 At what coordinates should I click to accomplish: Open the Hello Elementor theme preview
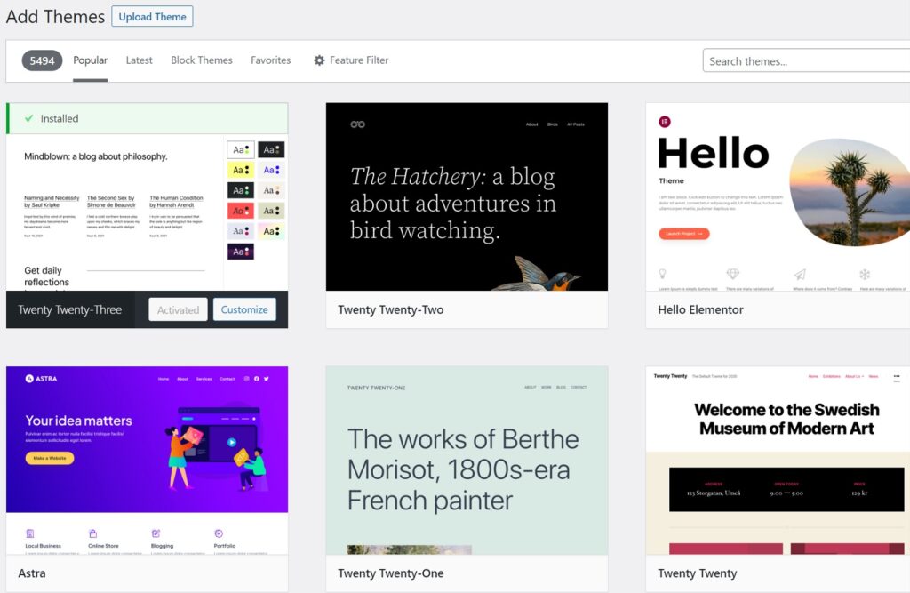[x=778, y=196]
